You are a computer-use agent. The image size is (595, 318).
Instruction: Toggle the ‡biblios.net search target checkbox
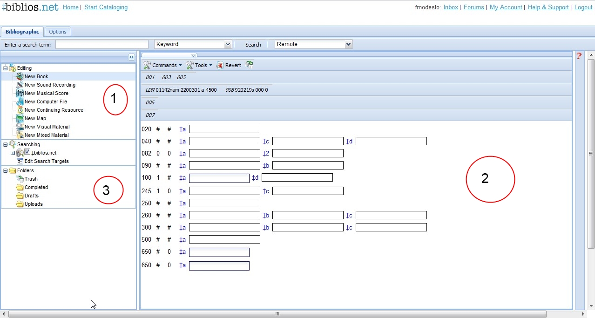click(x=27, y=152)
